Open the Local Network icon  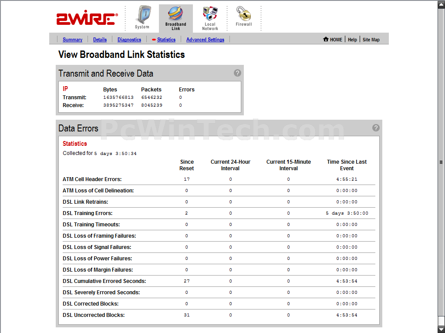tap(210, 15)
